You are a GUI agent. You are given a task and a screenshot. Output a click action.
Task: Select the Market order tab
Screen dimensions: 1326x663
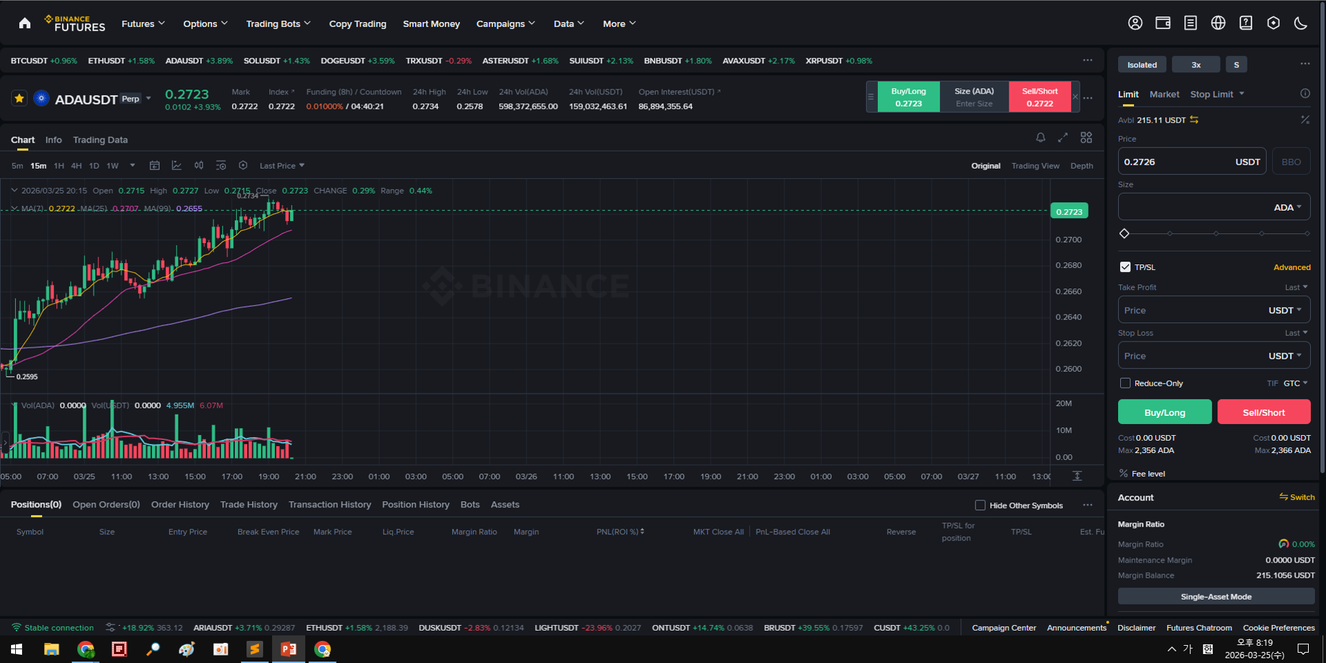point(1164,94)
